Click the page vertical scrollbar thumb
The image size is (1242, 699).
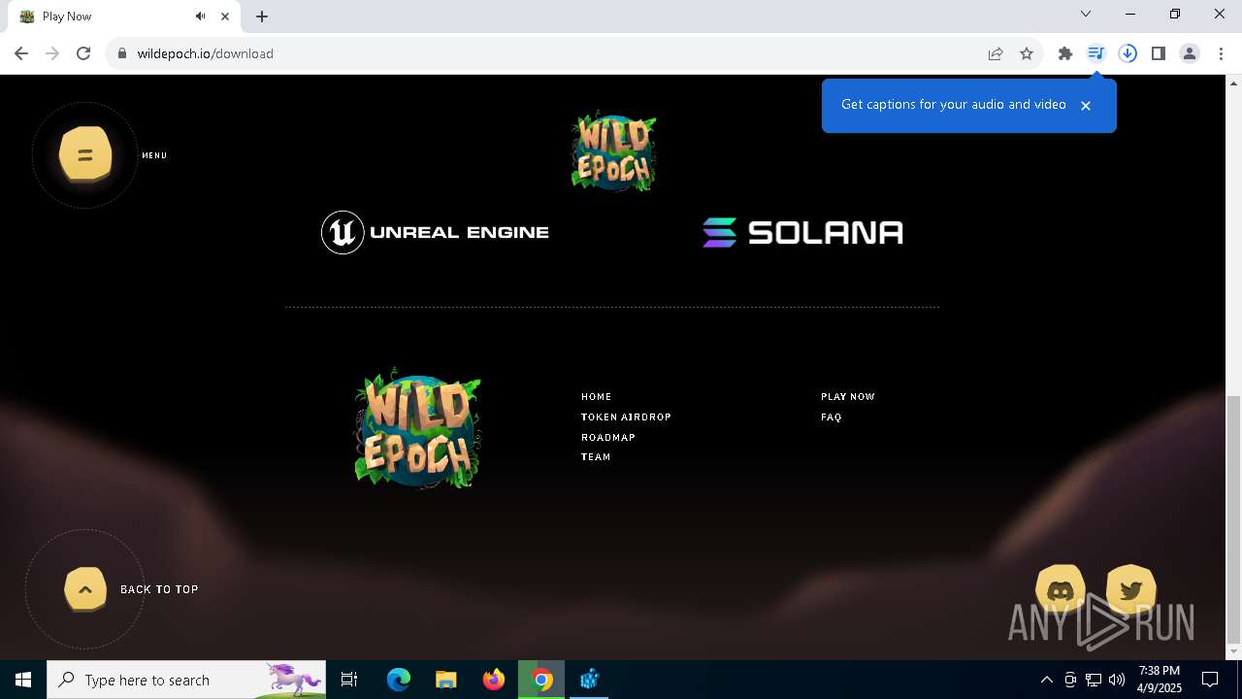pyautogui.click(x=1233, y=517)
